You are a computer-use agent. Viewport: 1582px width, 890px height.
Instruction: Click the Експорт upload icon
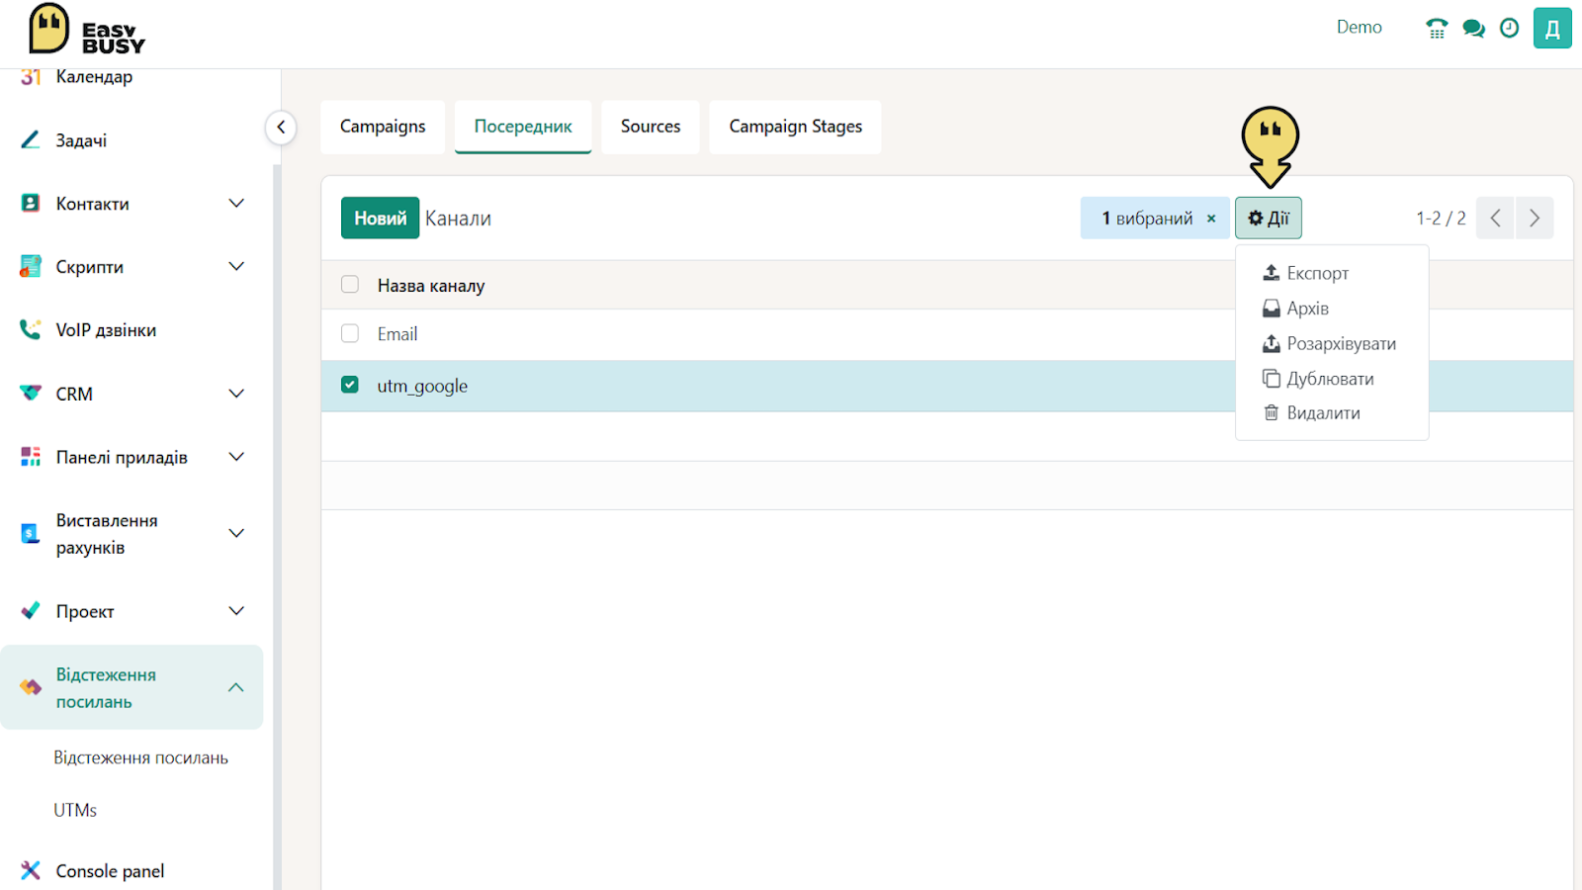coord(1272,272)
